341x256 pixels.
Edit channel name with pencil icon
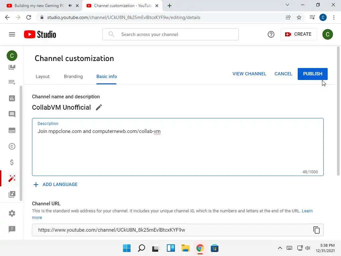click(99, 107)
